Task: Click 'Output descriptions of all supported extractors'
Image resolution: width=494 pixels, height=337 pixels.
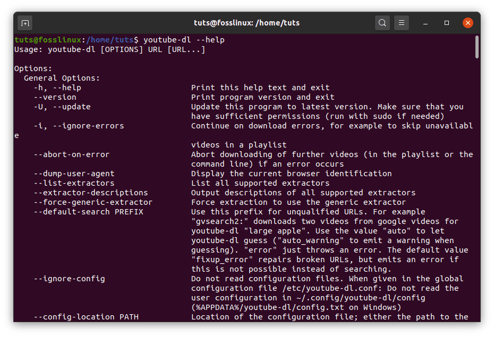Action: (x=303, y=193)
